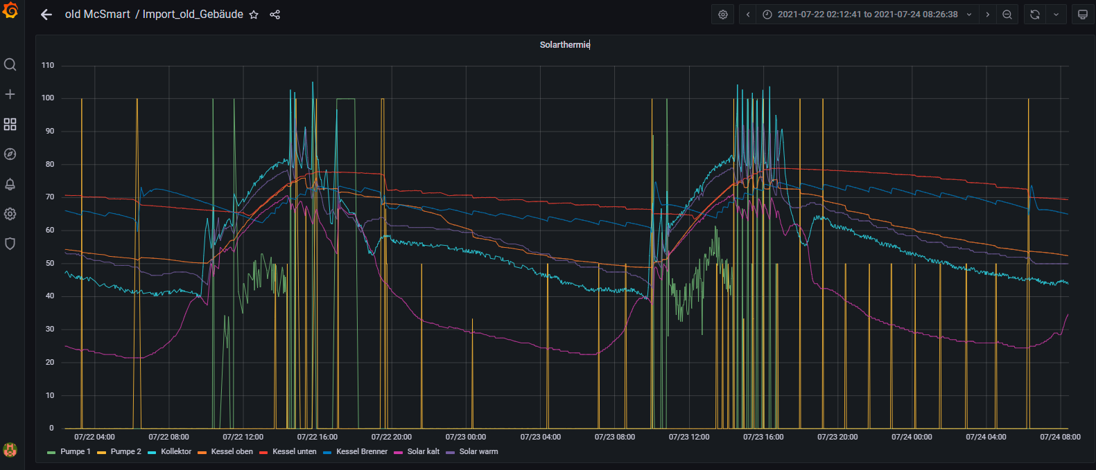Open the time range picker

[868, 15]
